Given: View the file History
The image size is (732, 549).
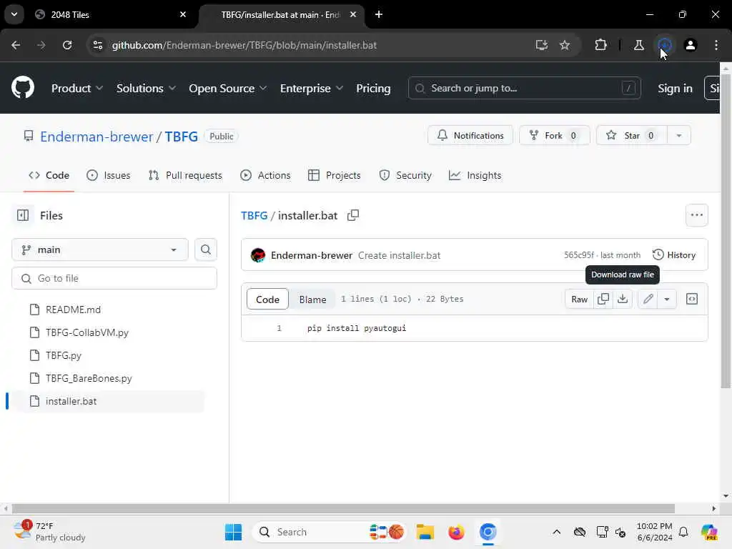Looking at the screenshot, I should 674,255.
